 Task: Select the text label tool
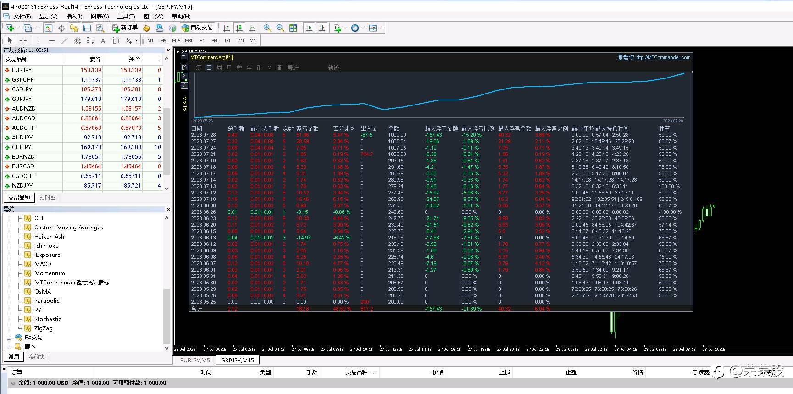(116, 40)
